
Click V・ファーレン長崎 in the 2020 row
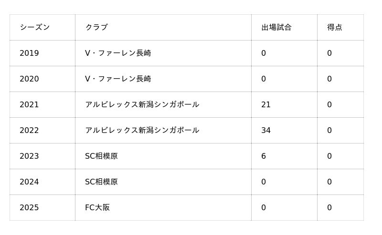pyautogui.click(x=118, y=79)
